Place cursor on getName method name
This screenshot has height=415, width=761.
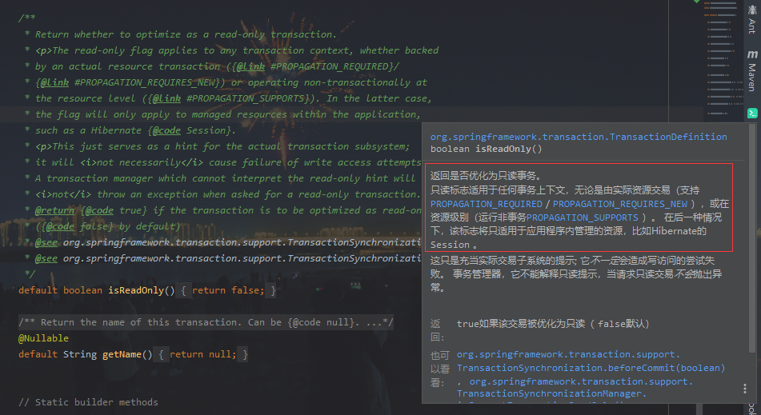click(122, 354)
